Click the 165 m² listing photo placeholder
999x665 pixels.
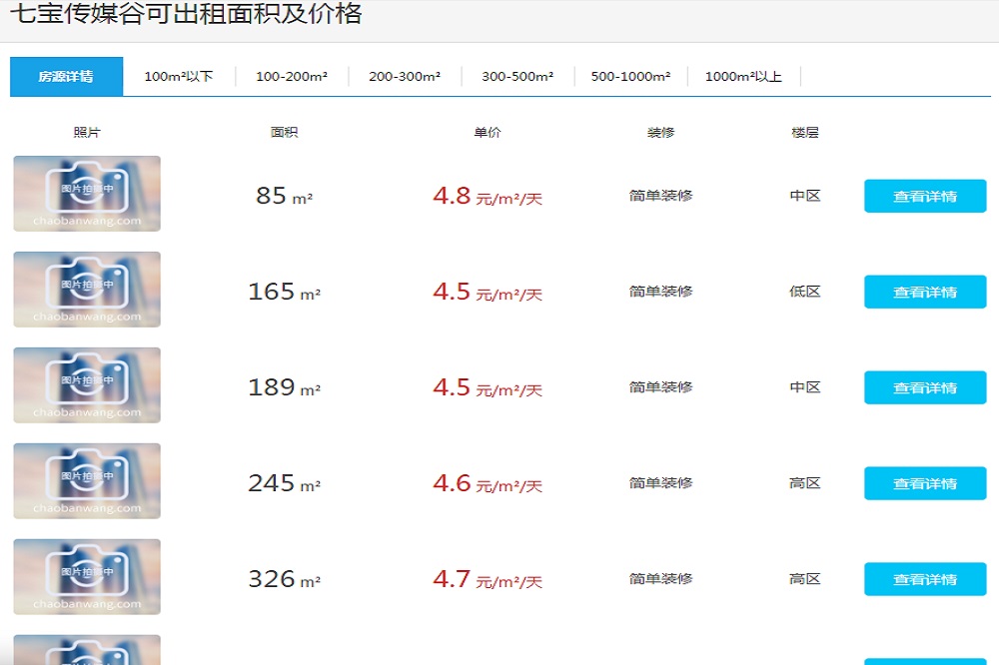tap(87, 290)
